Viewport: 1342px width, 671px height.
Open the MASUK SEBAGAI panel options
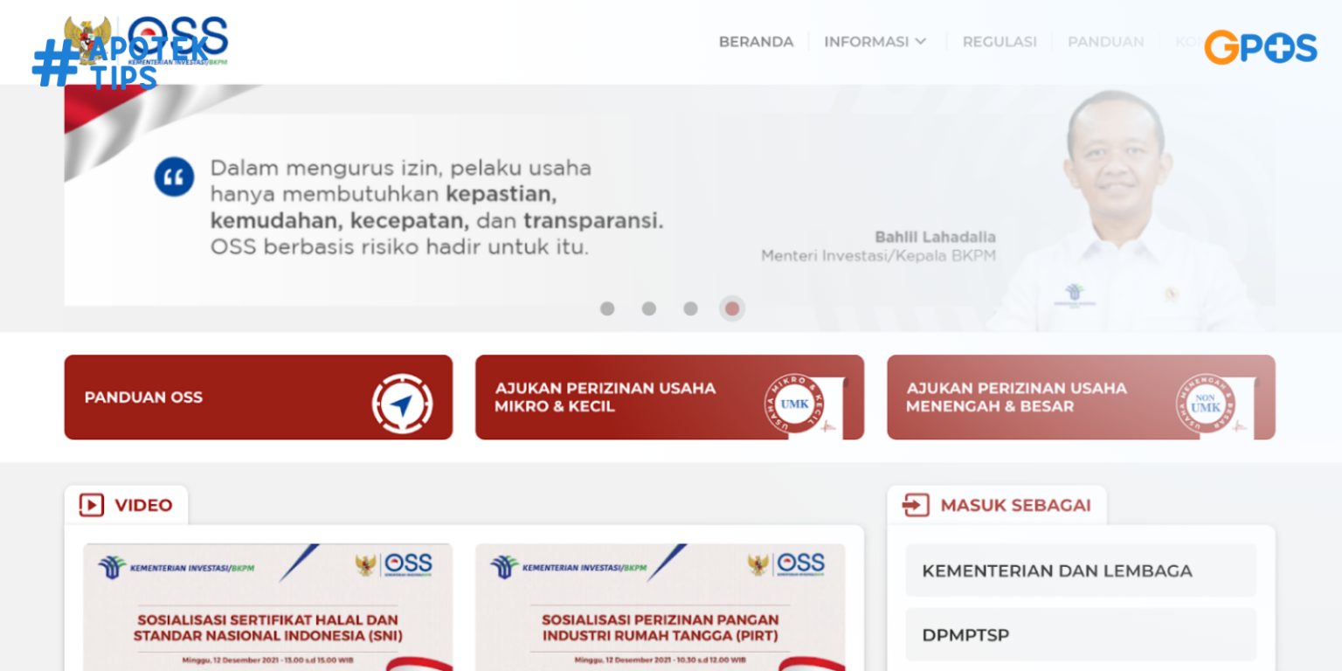(1013, 505)
